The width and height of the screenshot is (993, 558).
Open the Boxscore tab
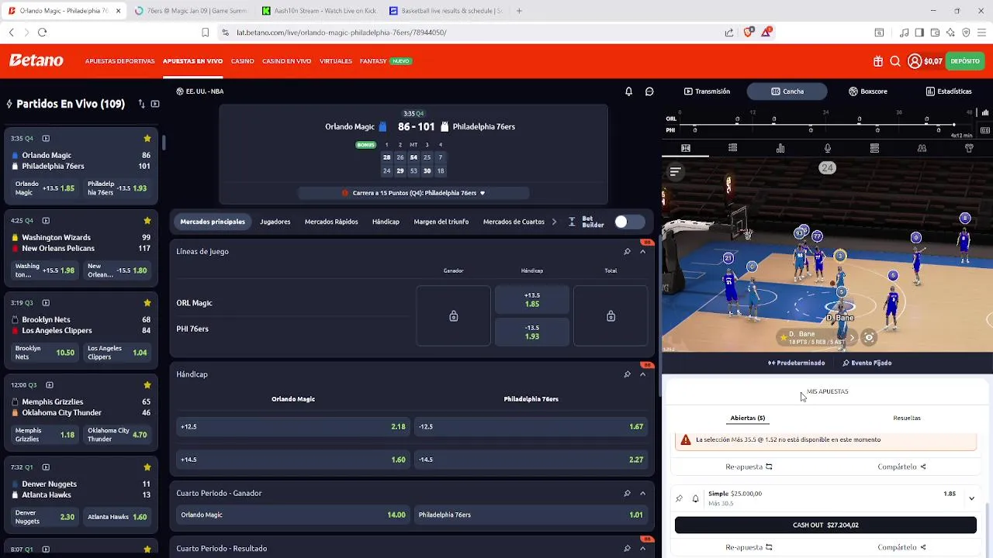[x=868, y=91]
